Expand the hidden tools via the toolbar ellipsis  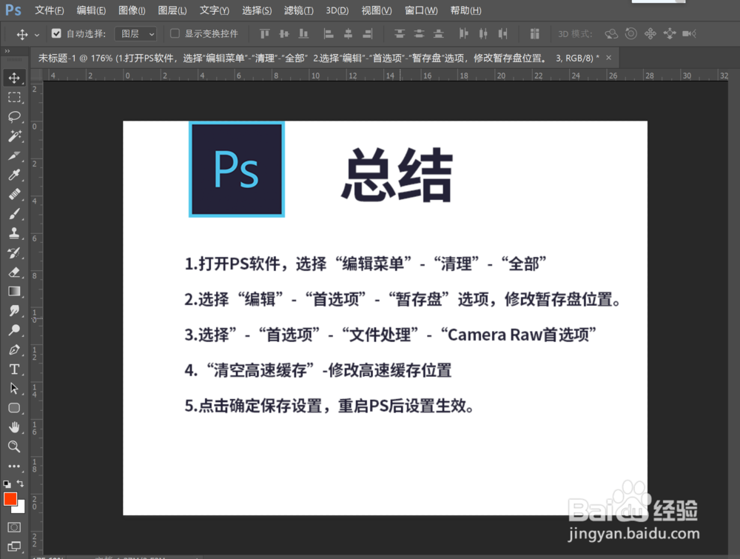(16, 466)
